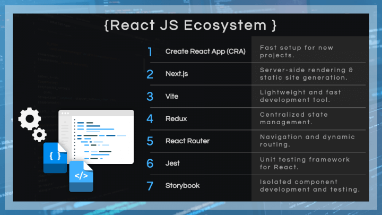Click 'Fast setup for new projects.' text
382x215 pixels.
click(297, 51)
